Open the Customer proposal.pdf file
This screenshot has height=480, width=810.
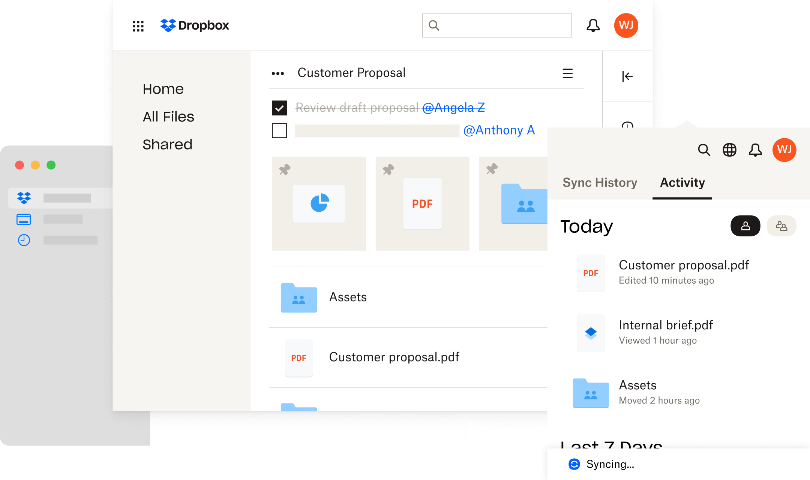pyautogui.click(x=394, y=356)
